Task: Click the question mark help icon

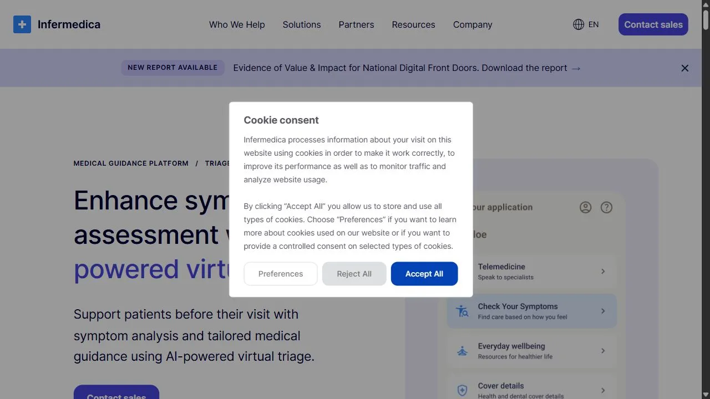Action: pyautogui.click(x=607, y=207)
